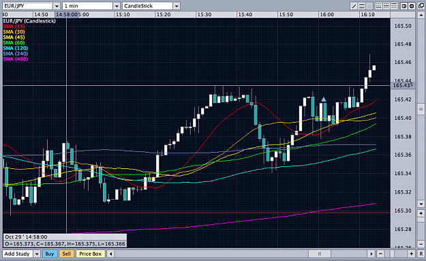426x261 pixels.
Task: Click the R reset button
Action: point(421,254)
